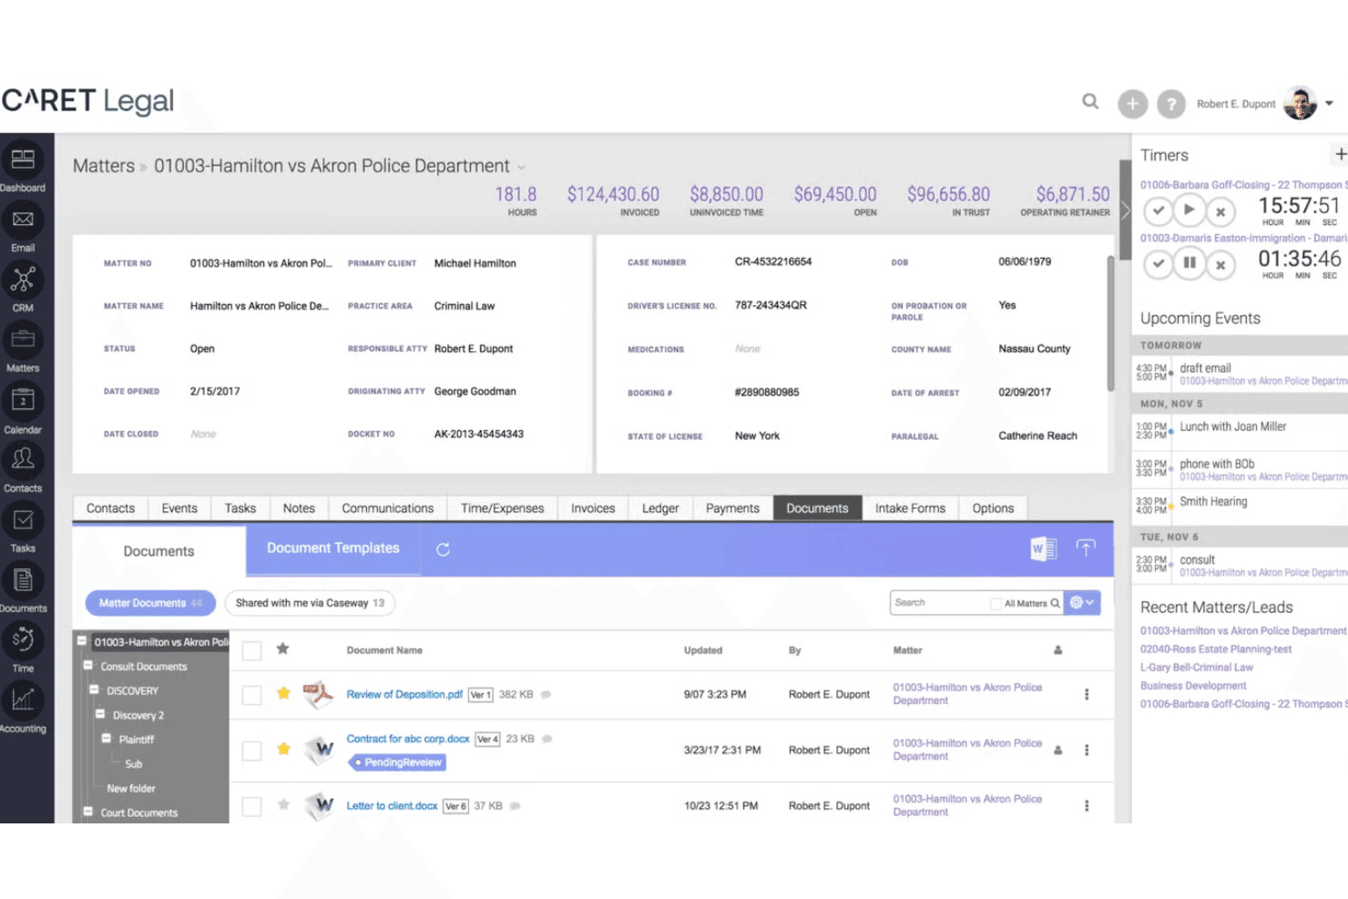The image size is (1348, 899).
Task: Select the Intake Forms tab
Action: [x=910, y=508]
